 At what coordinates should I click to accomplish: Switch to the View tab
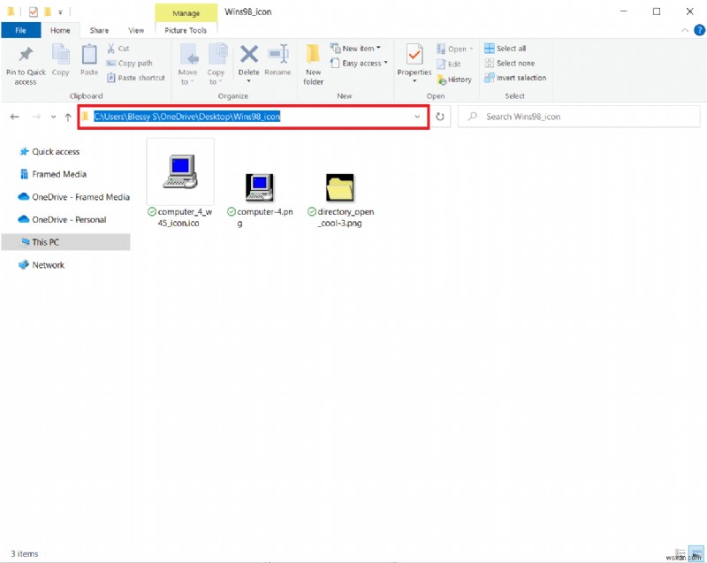pos(136,30)
